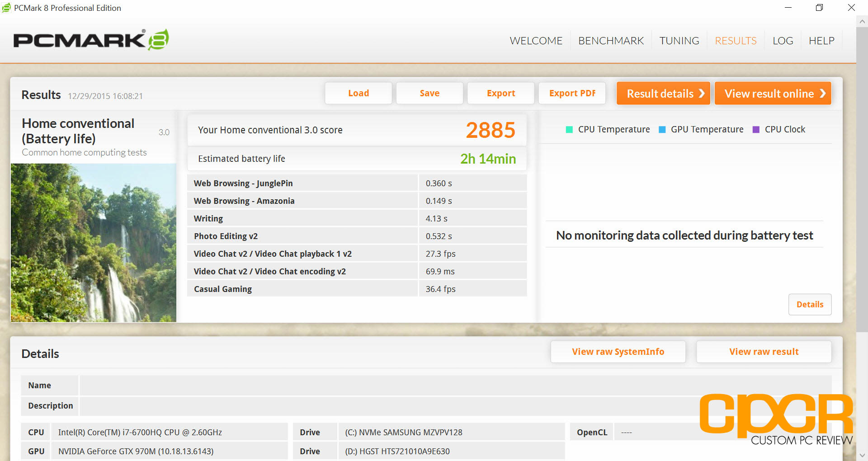Screen dimensions: 868x461
Task: Click the GPU Temperature legend swatch
Action: click(662, 130)
